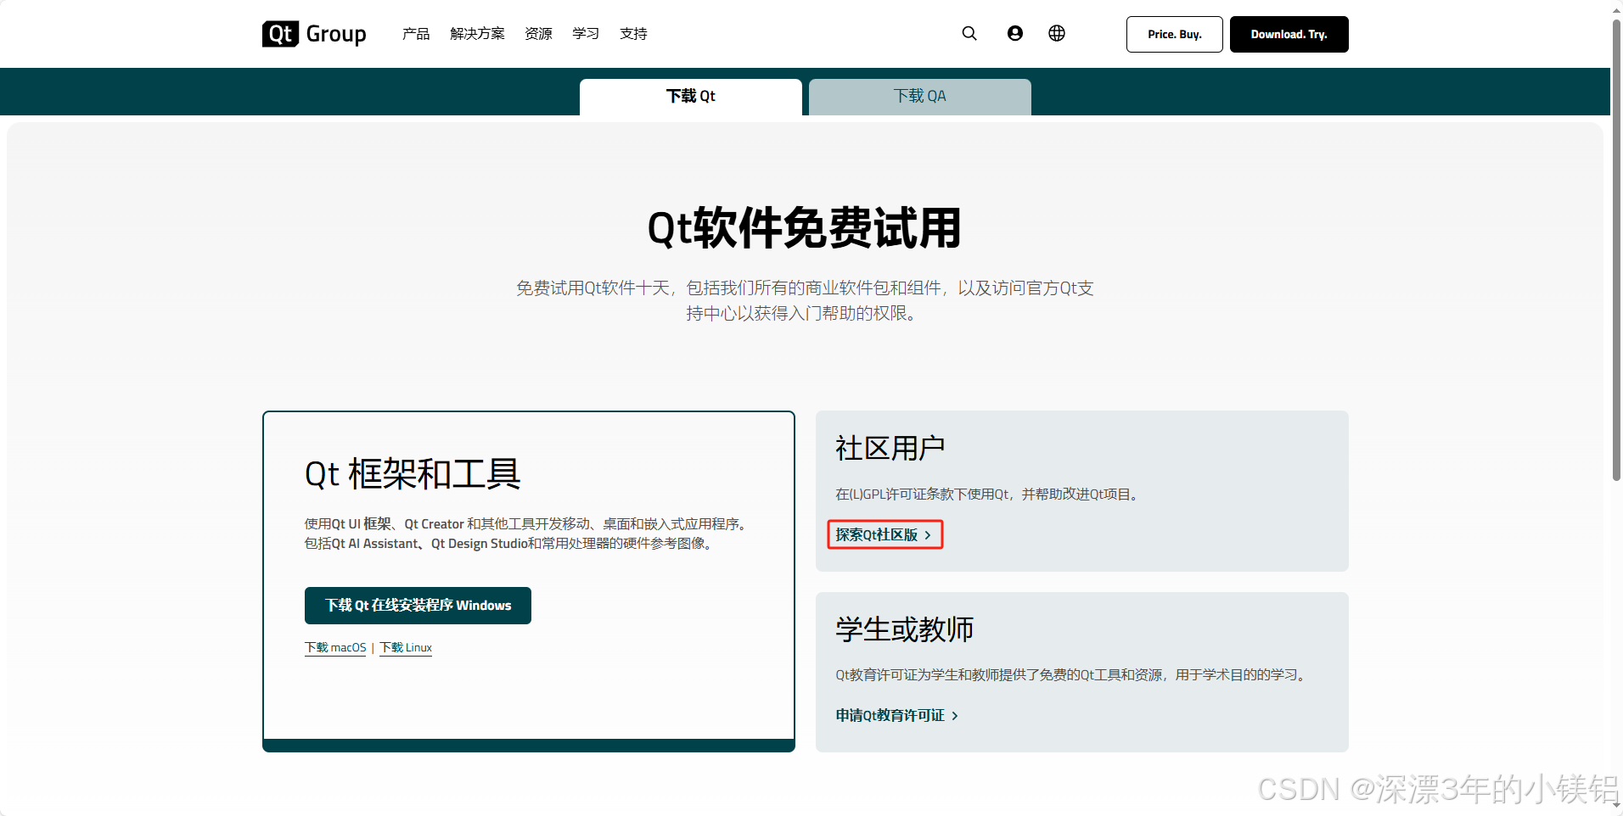Click the scrollbar up arrow
This screenshot has height=816, width=1623.
point(1616,9)
